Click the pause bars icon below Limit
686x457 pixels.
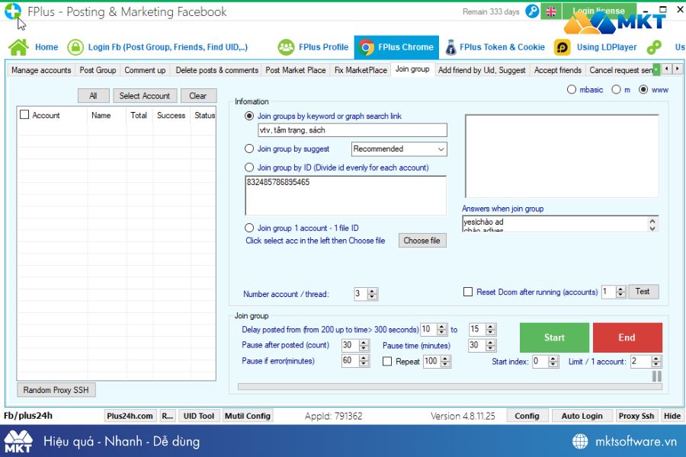[x=657, y=376]
